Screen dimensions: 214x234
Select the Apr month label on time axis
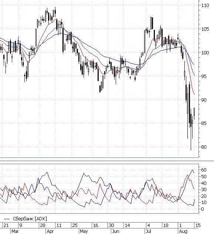coord(50,231)
